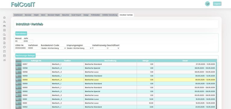
Task: Click date 16.05.2025 - 19.05.2025 in row 10
Action: click(205, 99)
